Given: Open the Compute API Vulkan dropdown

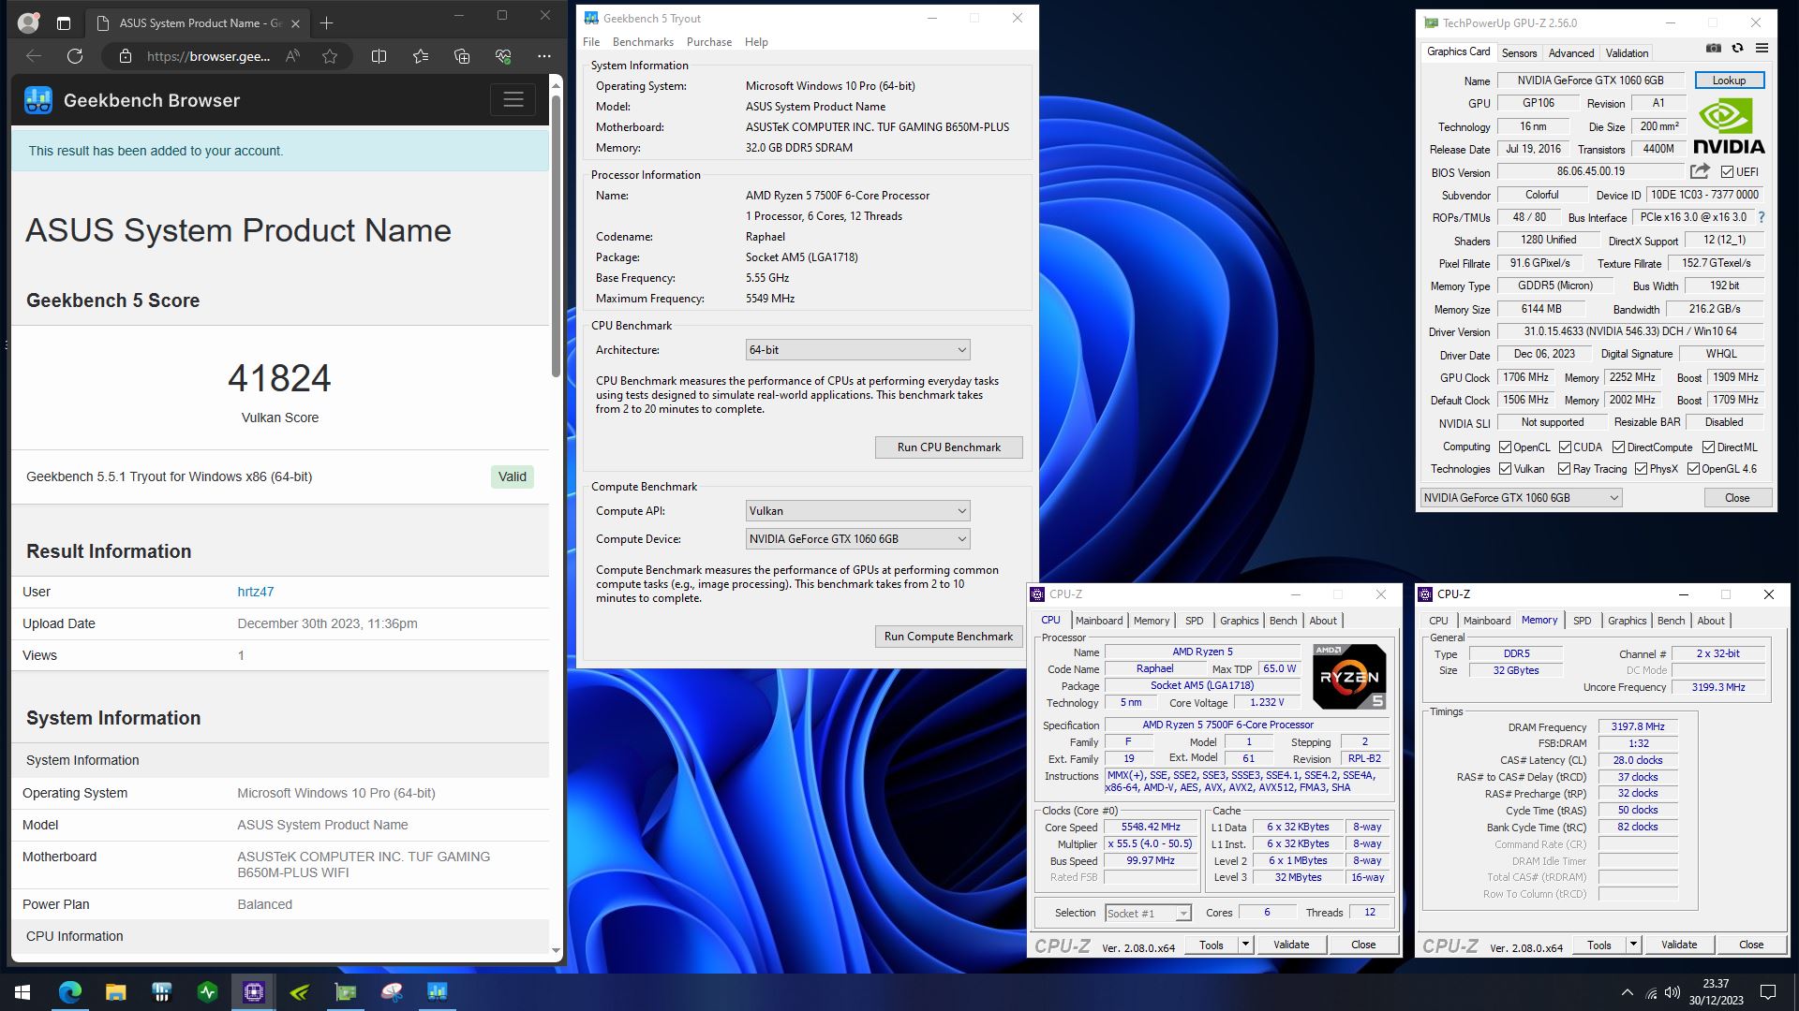Looking at the screenshot, I should (x=857, y=511).
